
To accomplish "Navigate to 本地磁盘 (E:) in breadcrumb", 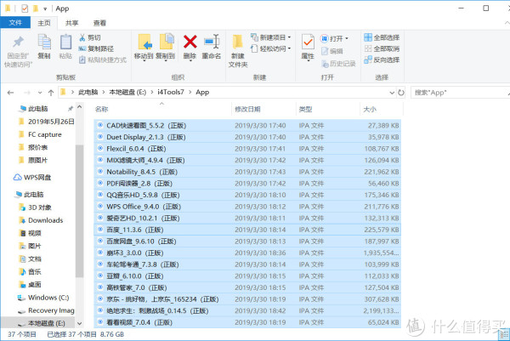I will 127,93.
